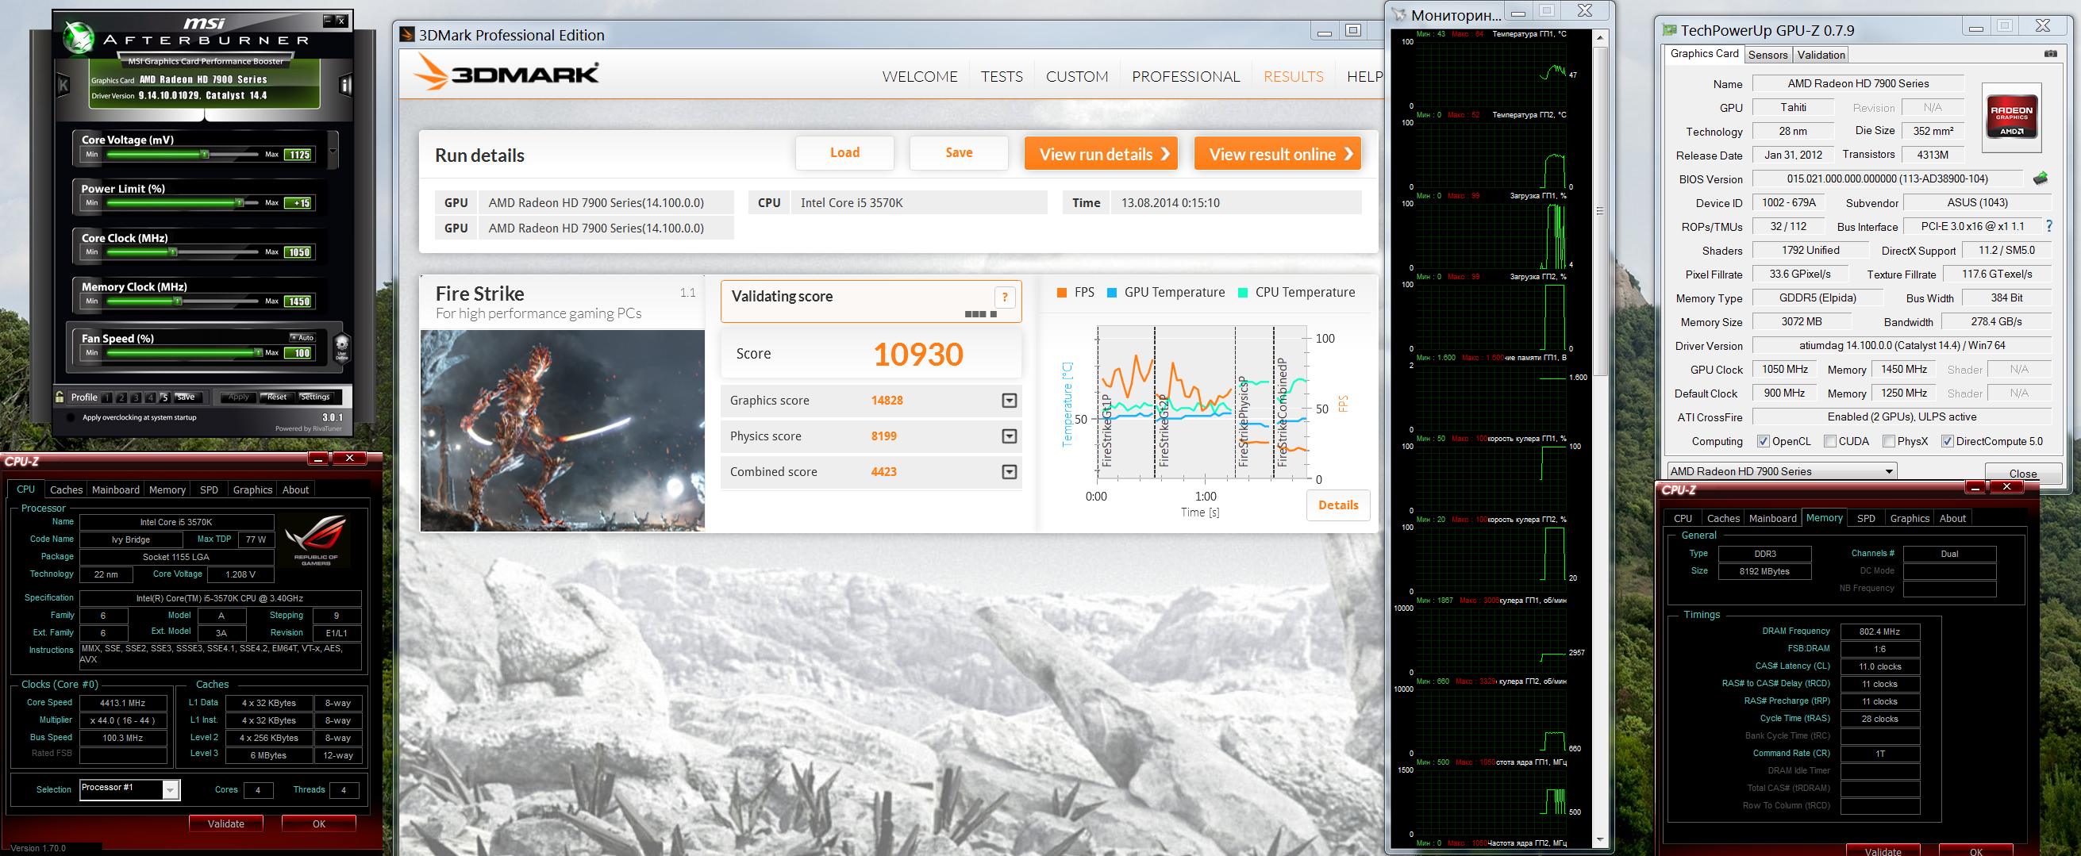The width and height of the screenshot is (2081, 856).
Task: Click the monitoring window's scroll down arrow
Action: [1599, 840]
